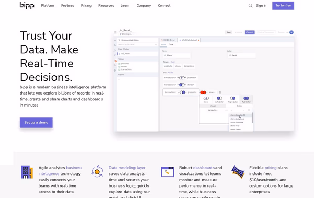Click the Label input containing US Retail
This screenshot has width=314, height=198.
pos(241,55)
